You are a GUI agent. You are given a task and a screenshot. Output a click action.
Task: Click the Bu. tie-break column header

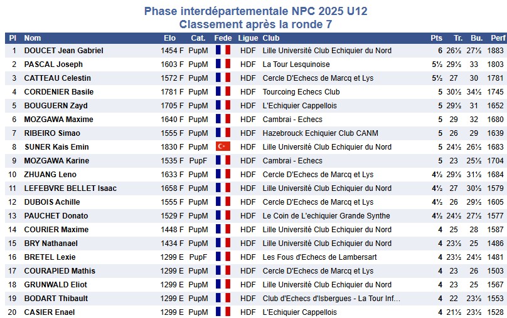[477, 38]
